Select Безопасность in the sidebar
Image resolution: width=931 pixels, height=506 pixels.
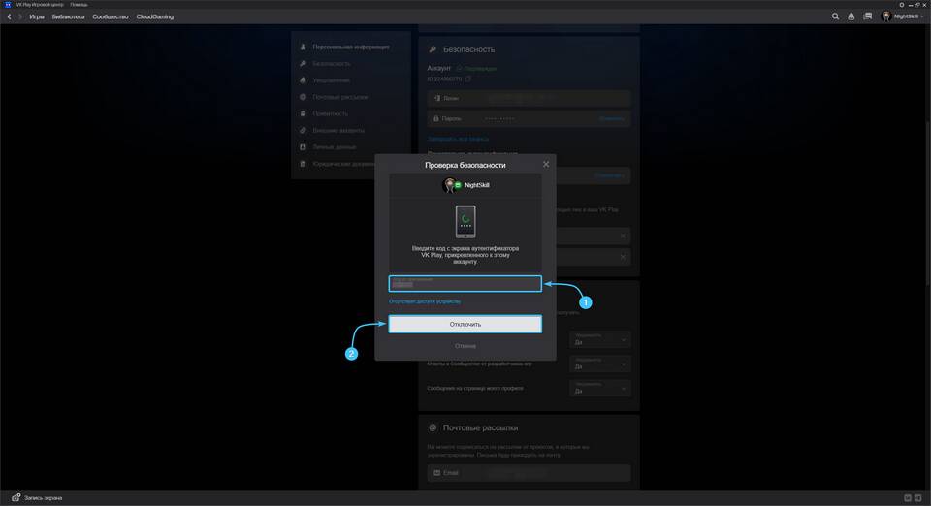[x=332, y=63]
